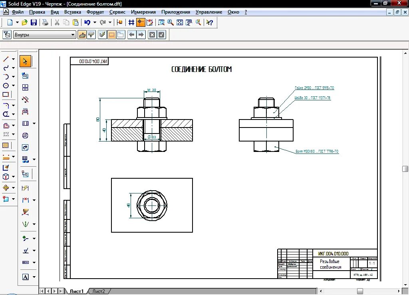Viewport: 409px width, 295px height.
Task: Toggle the Grid display button
Action: coord(131,22)
